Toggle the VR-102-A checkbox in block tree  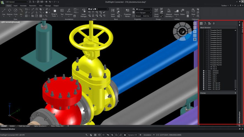point(209,67)
